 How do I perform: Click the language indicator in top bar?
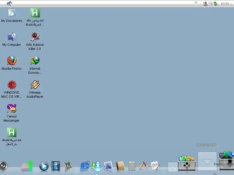click(x=196, y=3)
